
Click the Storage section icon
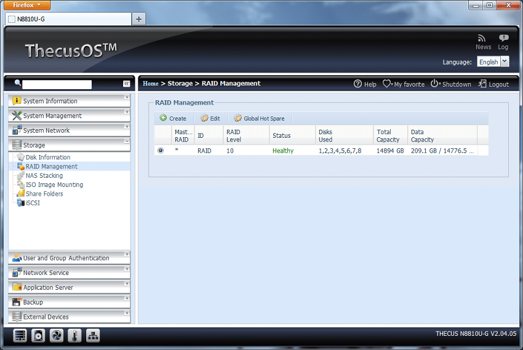(x=17, y=145)
